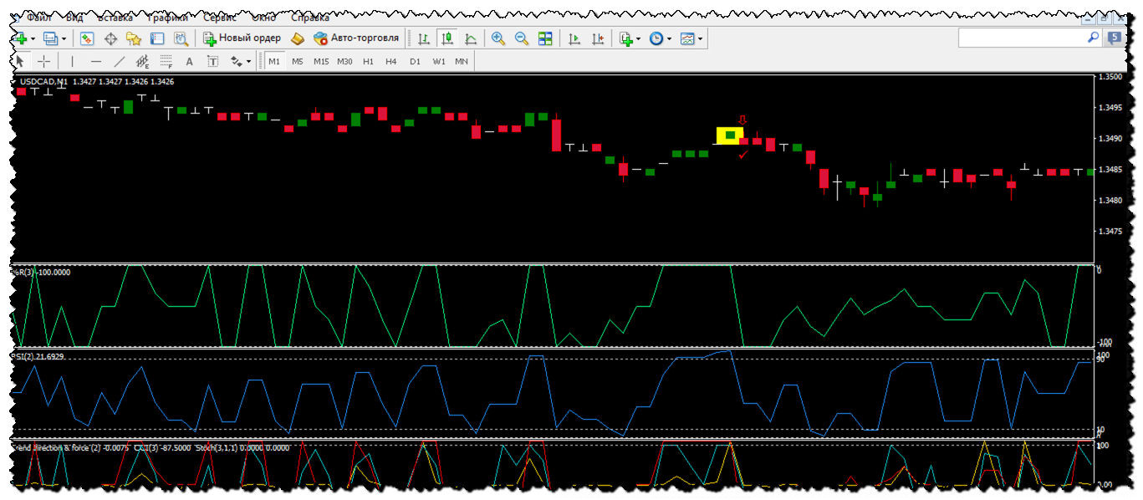Open the tile windows grid icon
1143x500 pixels.
[x=545, y=38]
